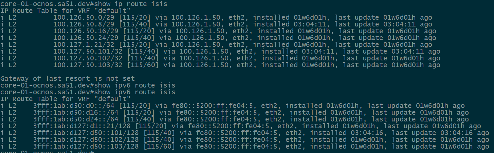Click the route 3fff:1ab:d127:d50::102/128
The width and height of the screenshot is (494, 153).
click(x=86, y=139)
